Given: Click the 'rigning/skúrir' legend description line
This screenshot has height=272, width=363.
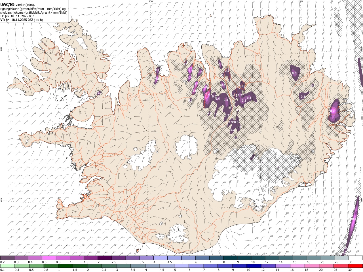Looking at the screenshot, I should pyautogui.click(x=33, y=9).
